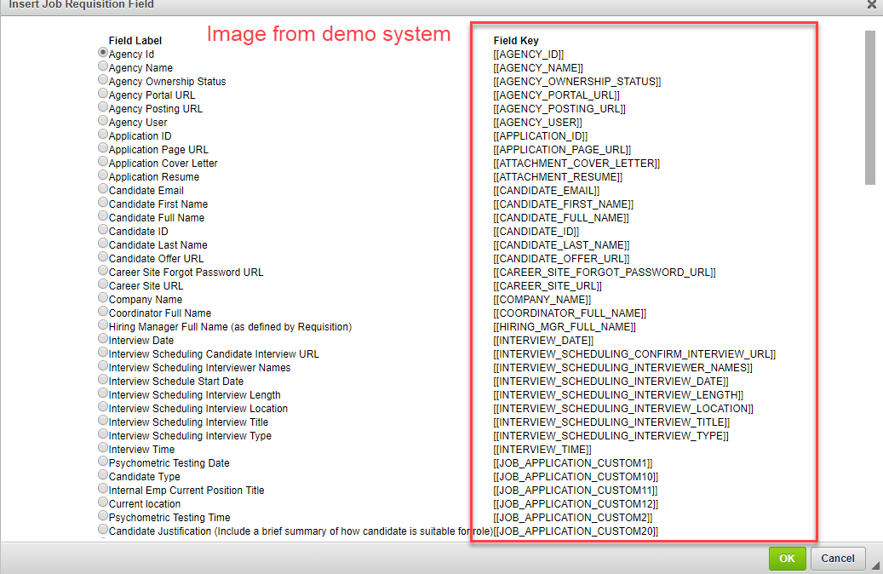Click the [[HIRING_MGR_FULL_NAME]] field key
The width and height of the screenshot is (883, 574).
pos(565,327)
